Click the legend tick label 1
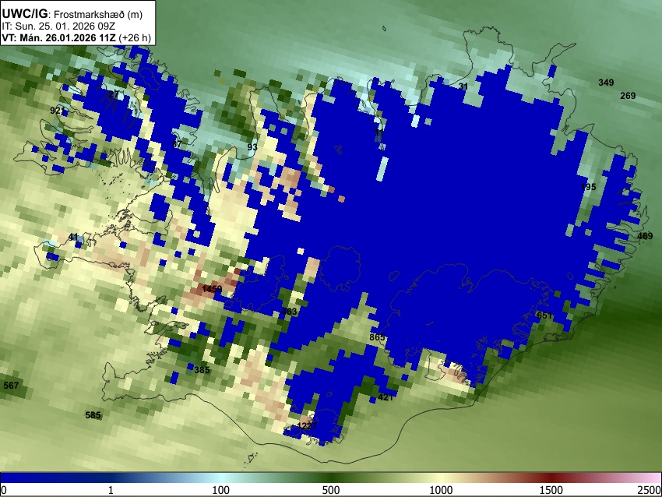 (111, 490)
